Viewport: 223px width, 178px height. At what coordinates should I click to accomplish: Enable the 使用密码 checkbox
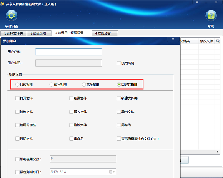click(119, 63)
